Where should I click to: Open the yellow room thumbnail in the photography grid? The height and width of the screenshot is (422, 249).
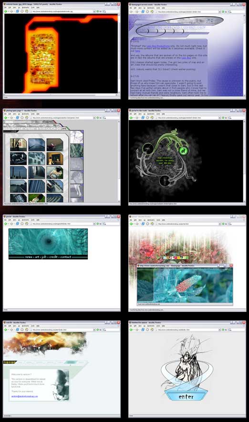[55, 159]
